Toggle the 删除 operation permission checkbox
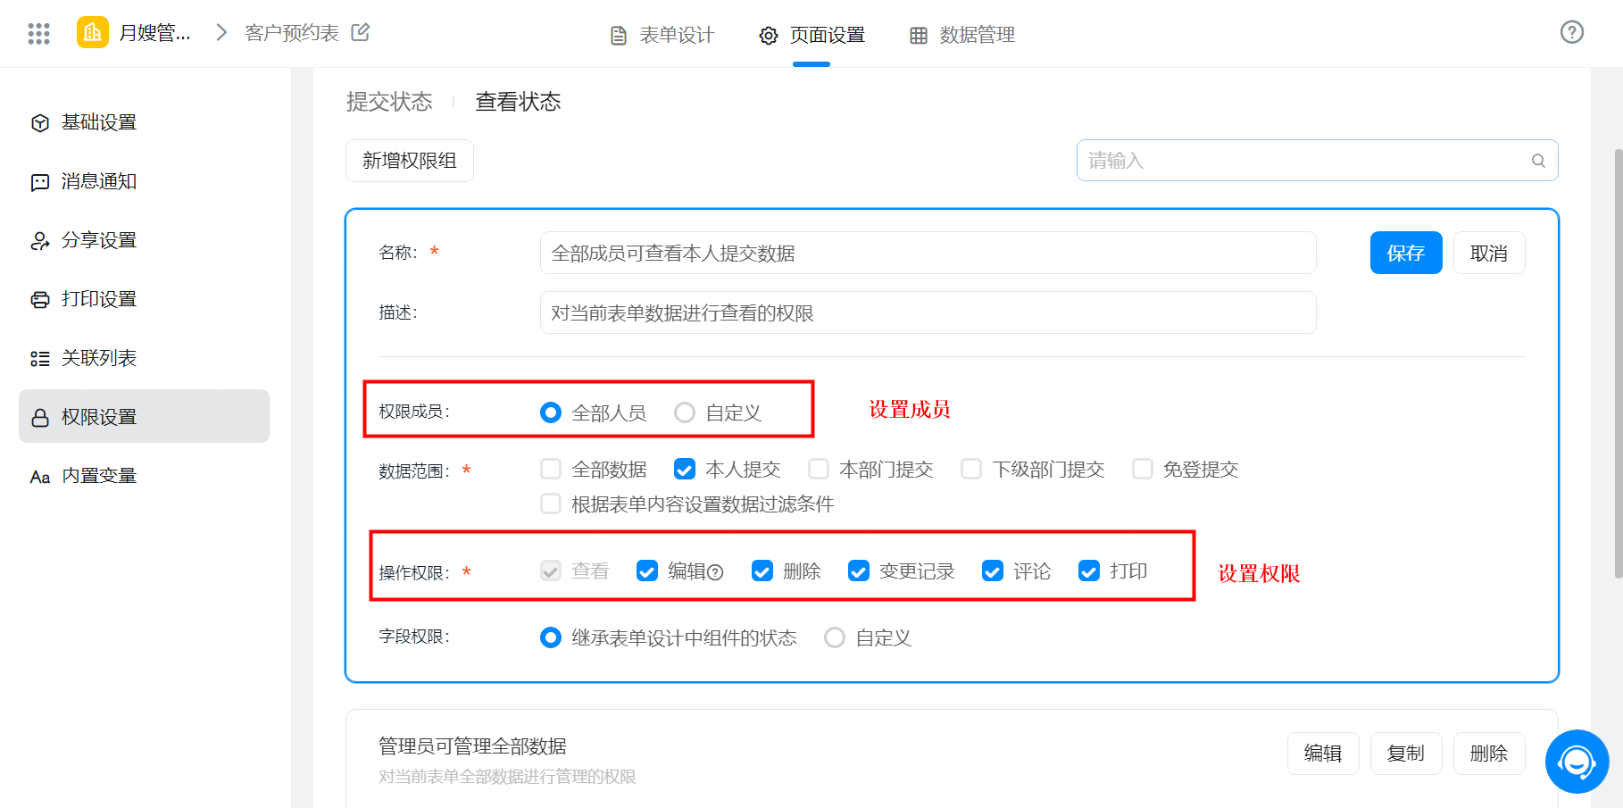Screen dimensions: 1623x808 click(x=762, y=571)
